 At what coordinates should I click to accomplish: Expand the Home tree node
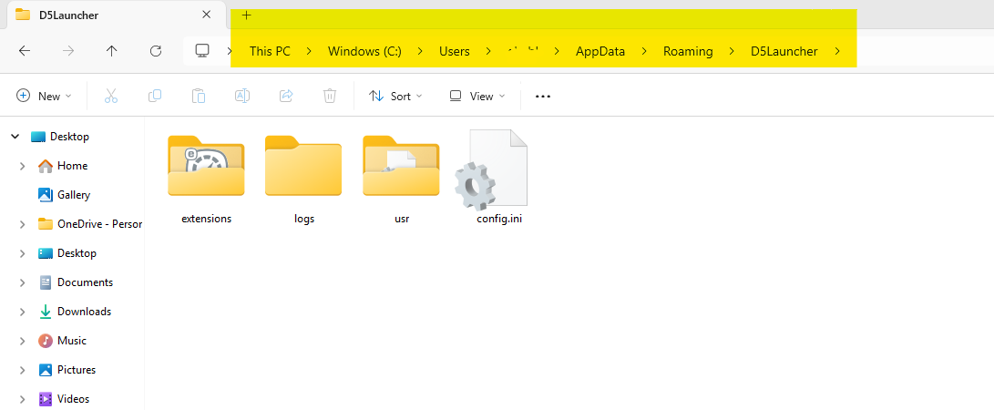23,166
